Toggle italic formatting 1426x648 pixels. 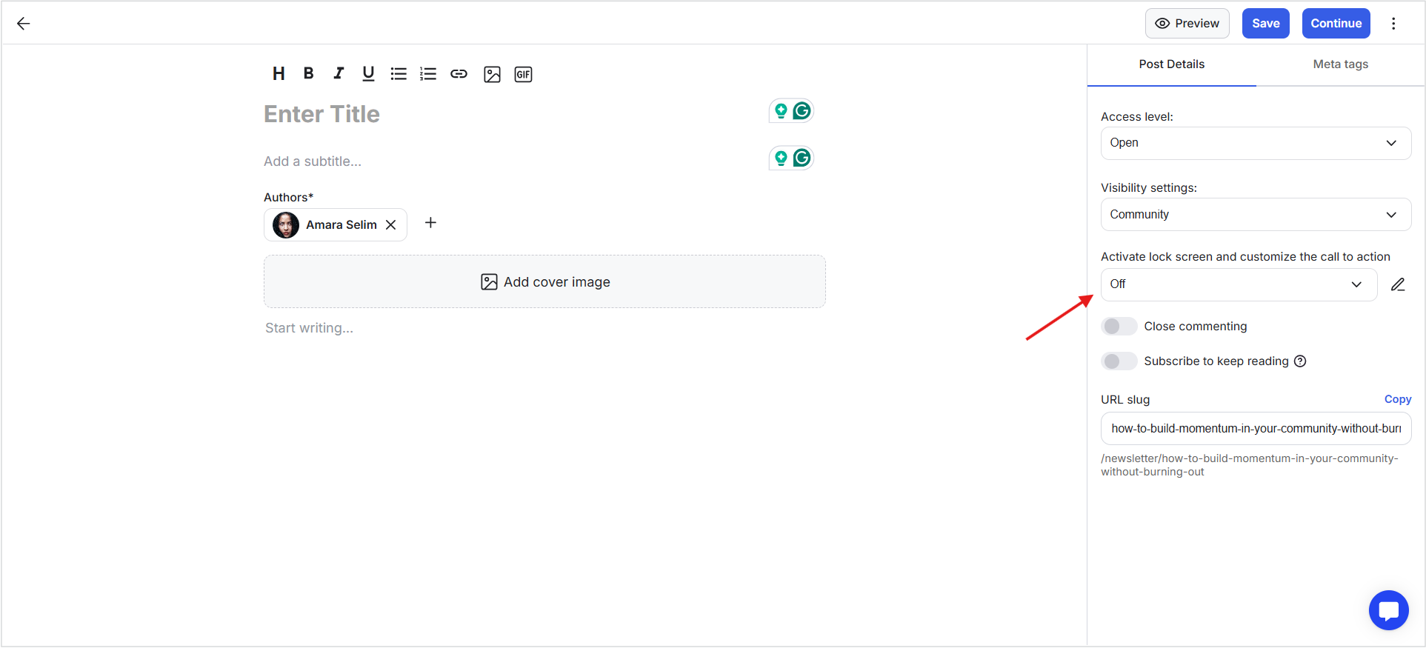tap(339, 73)
